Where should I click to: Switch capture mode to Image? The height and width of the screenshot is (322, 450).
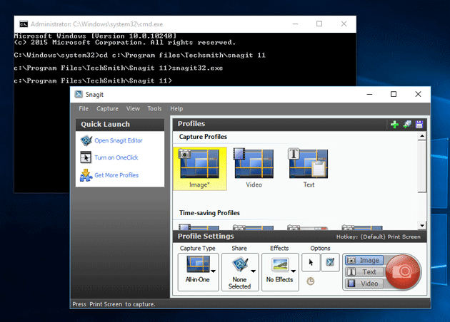[x=364, y=260]
